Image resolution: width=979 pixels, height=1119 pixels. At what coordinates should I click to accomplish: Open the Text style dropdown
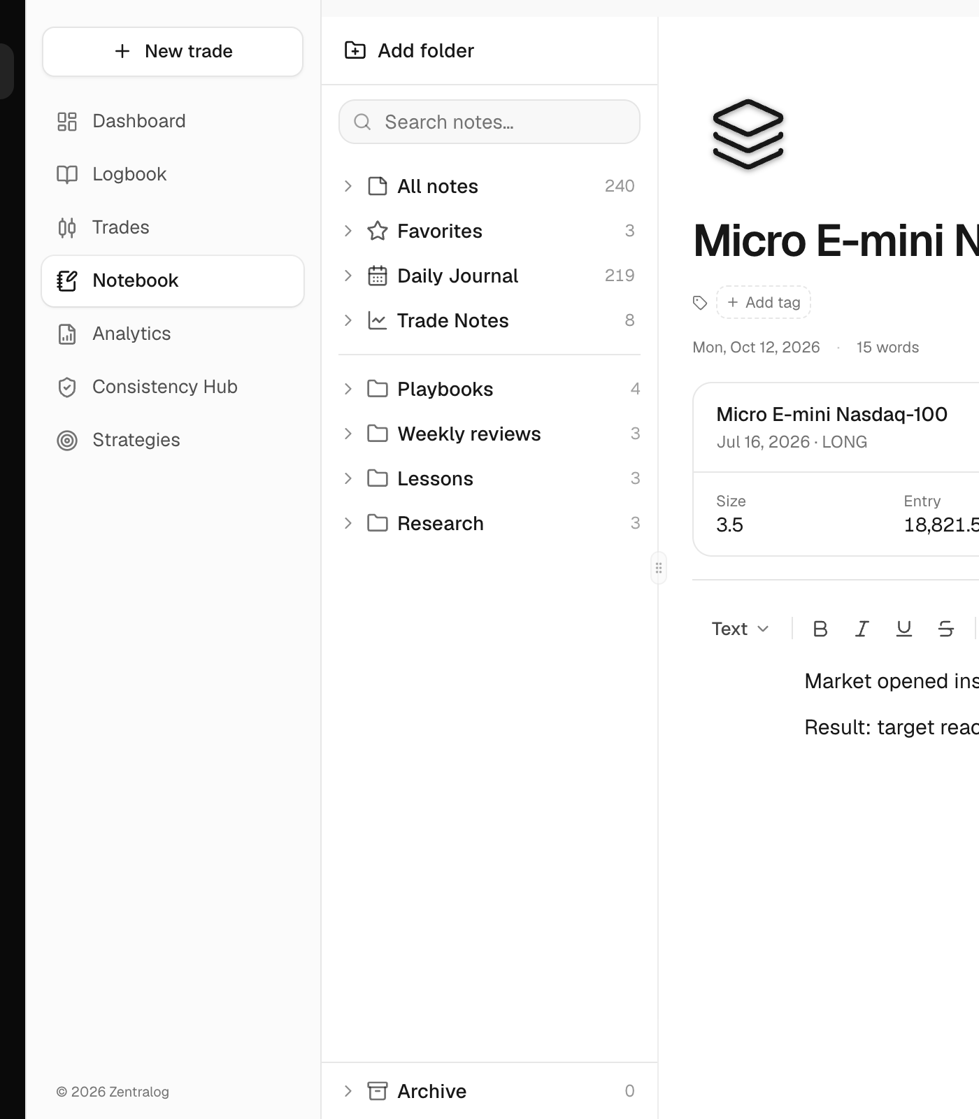click(x=740, y=629)
